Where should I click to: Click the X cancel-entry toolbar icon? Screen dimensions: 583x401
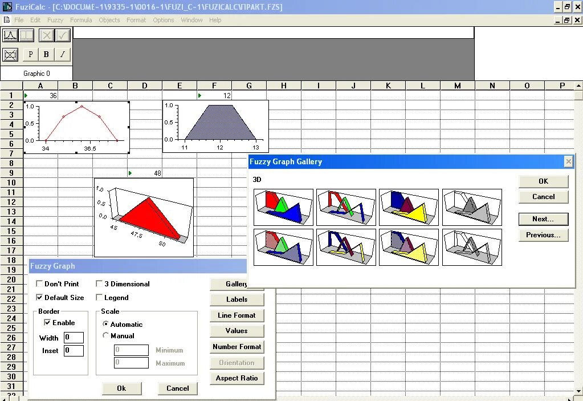point(47,36)
